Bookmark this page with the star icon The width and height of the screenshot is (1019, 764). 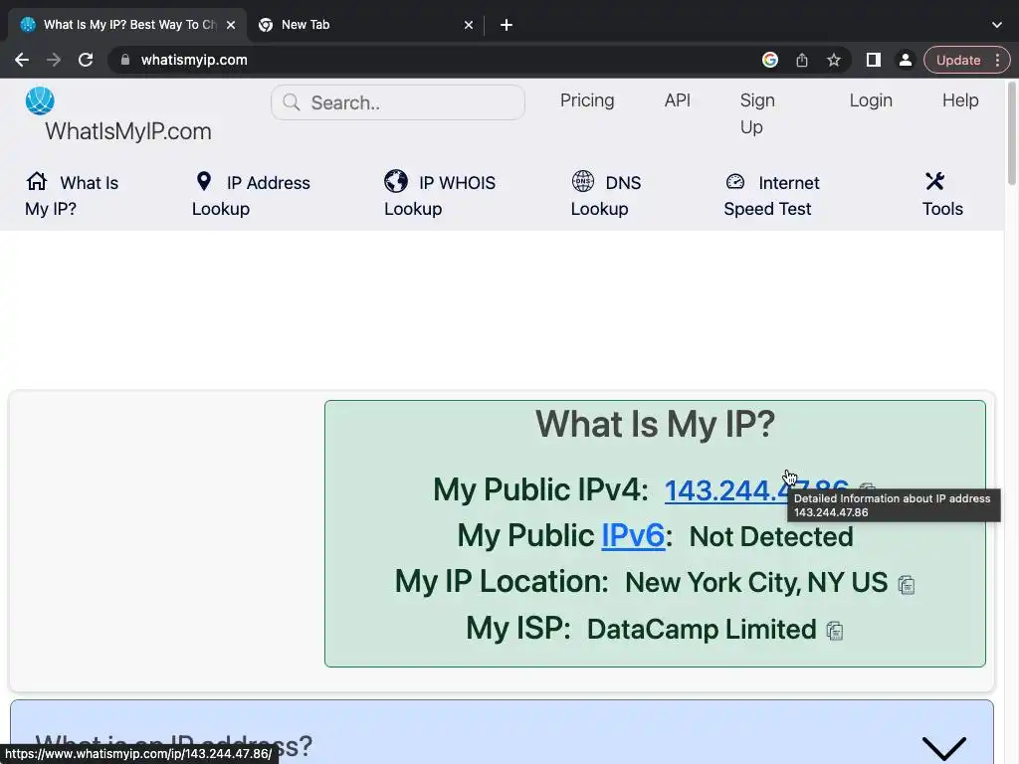(834, 60)
